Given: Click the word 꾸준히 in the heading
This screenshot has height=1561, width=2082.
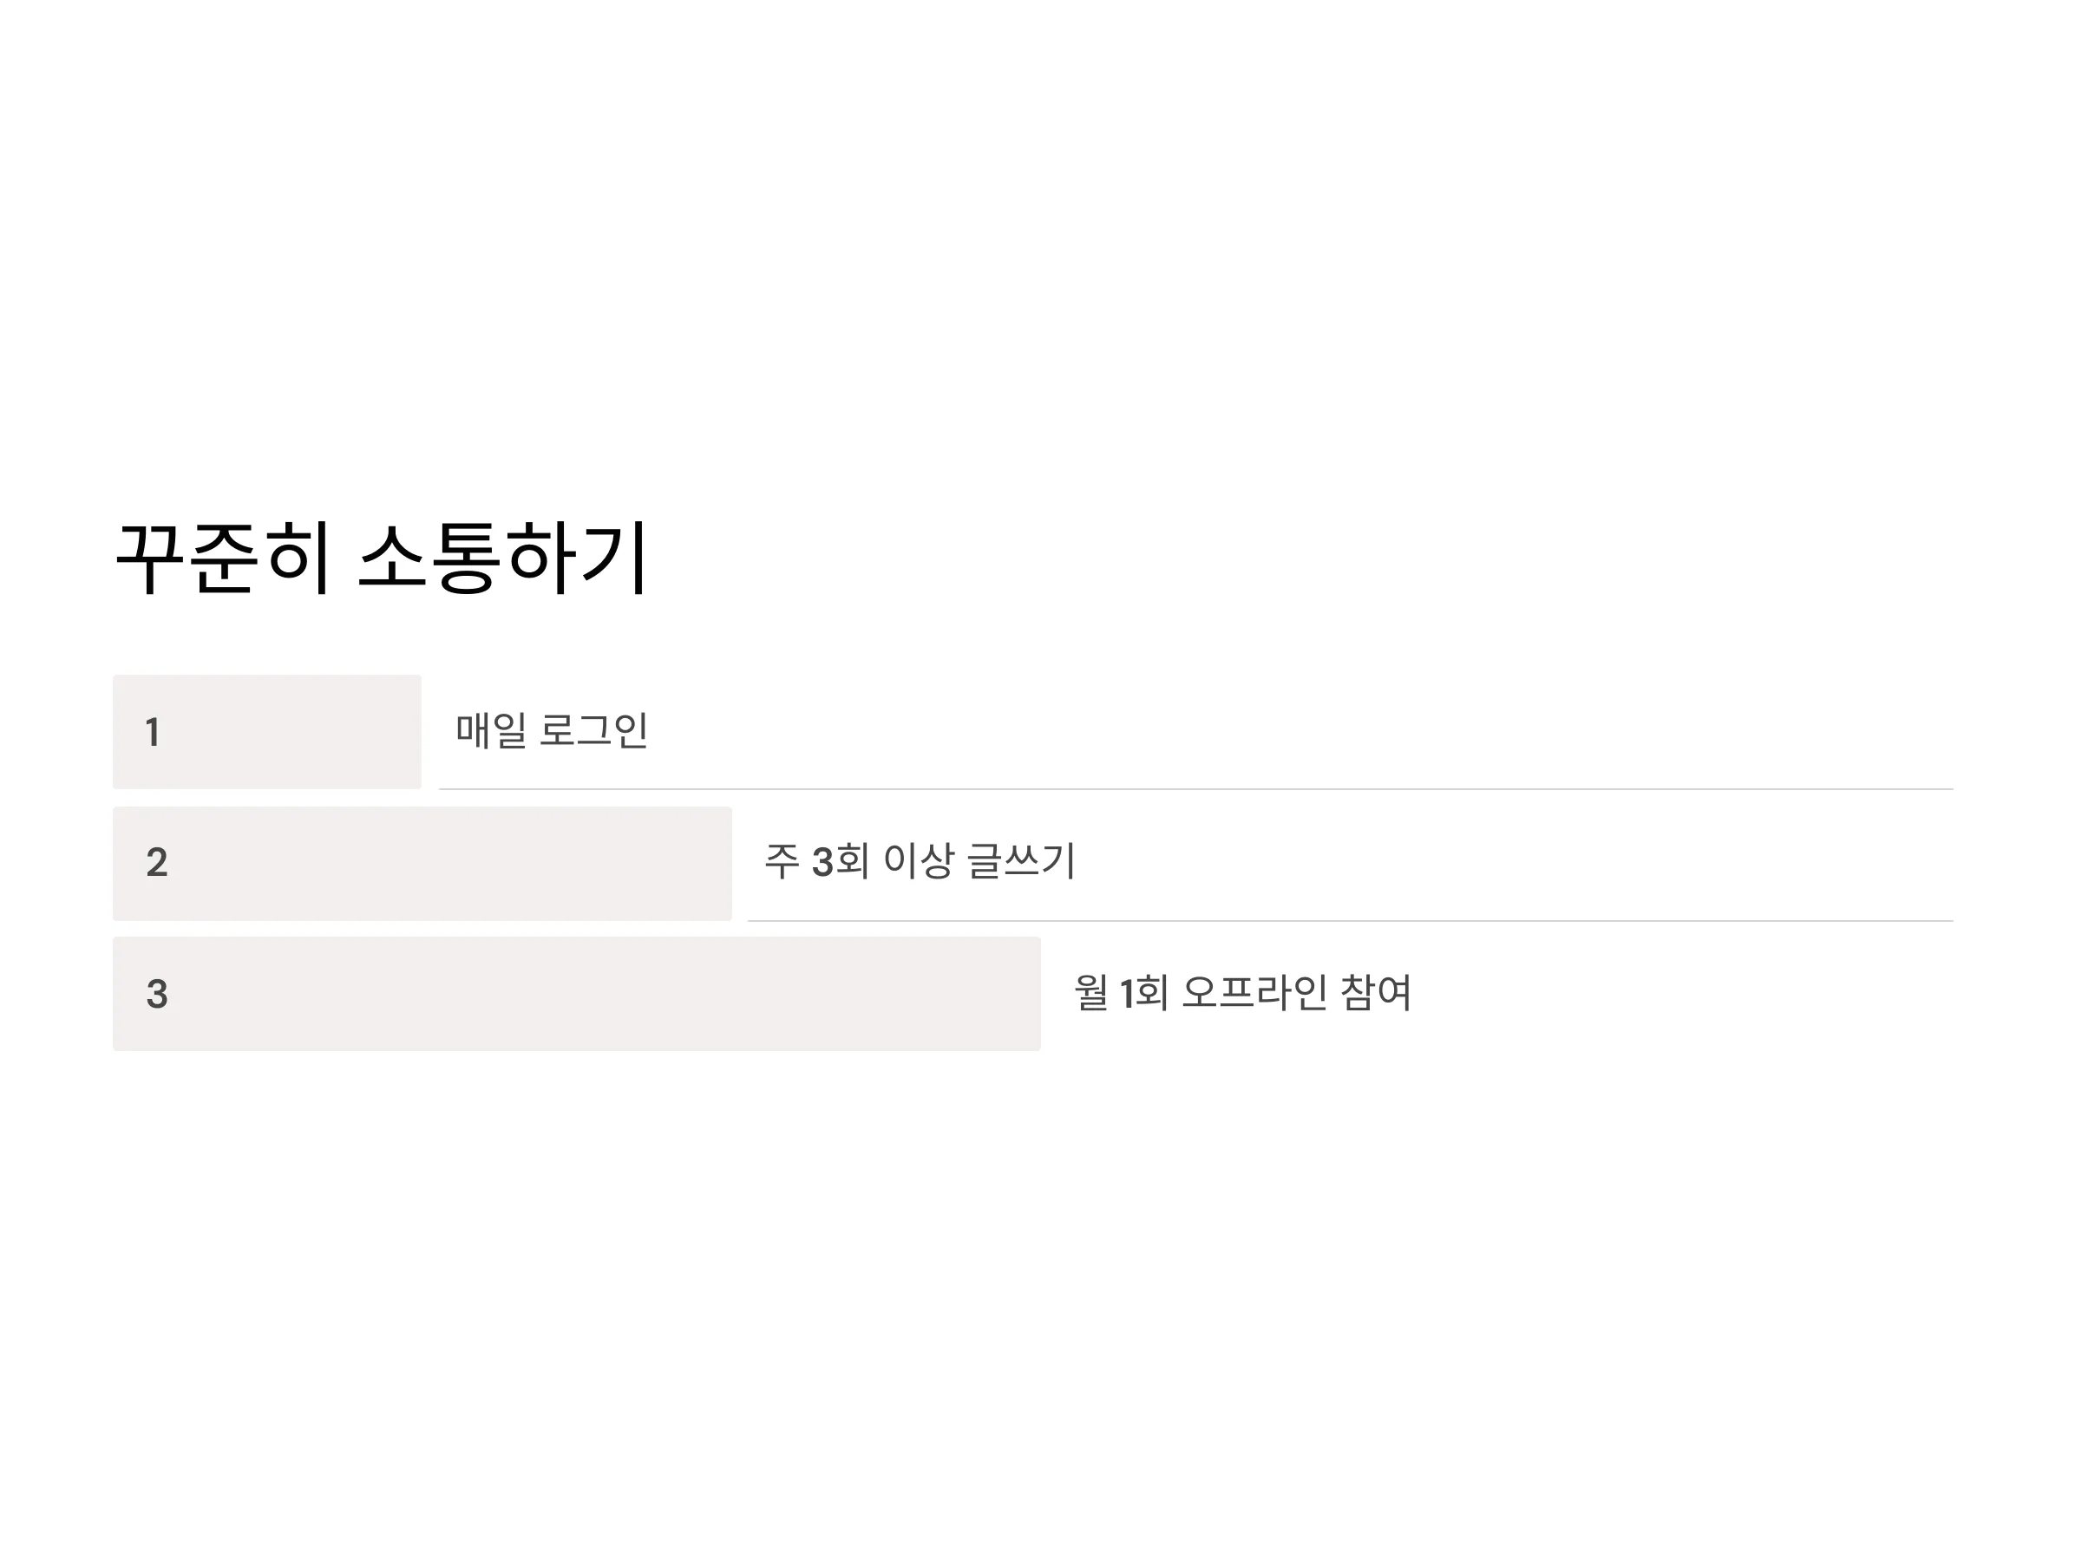Looking at the screenshot, I should [x=223, y=558].
